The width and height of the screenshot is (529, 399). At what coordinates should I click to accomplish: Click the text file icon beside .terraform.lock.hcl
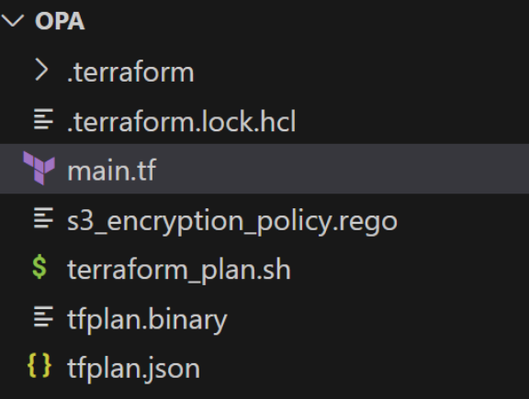tap(43, 119)
